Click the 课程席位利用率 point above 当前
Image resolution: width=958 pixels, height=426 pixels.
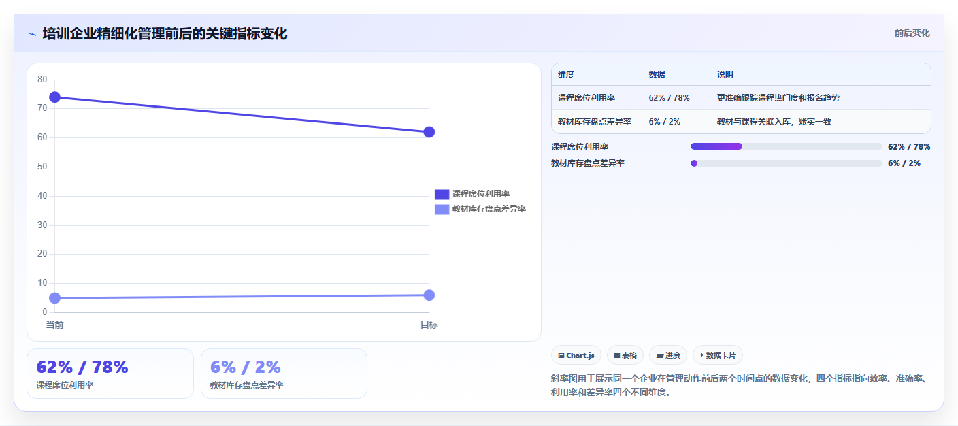pyautogui.click(x=55, y=97)
